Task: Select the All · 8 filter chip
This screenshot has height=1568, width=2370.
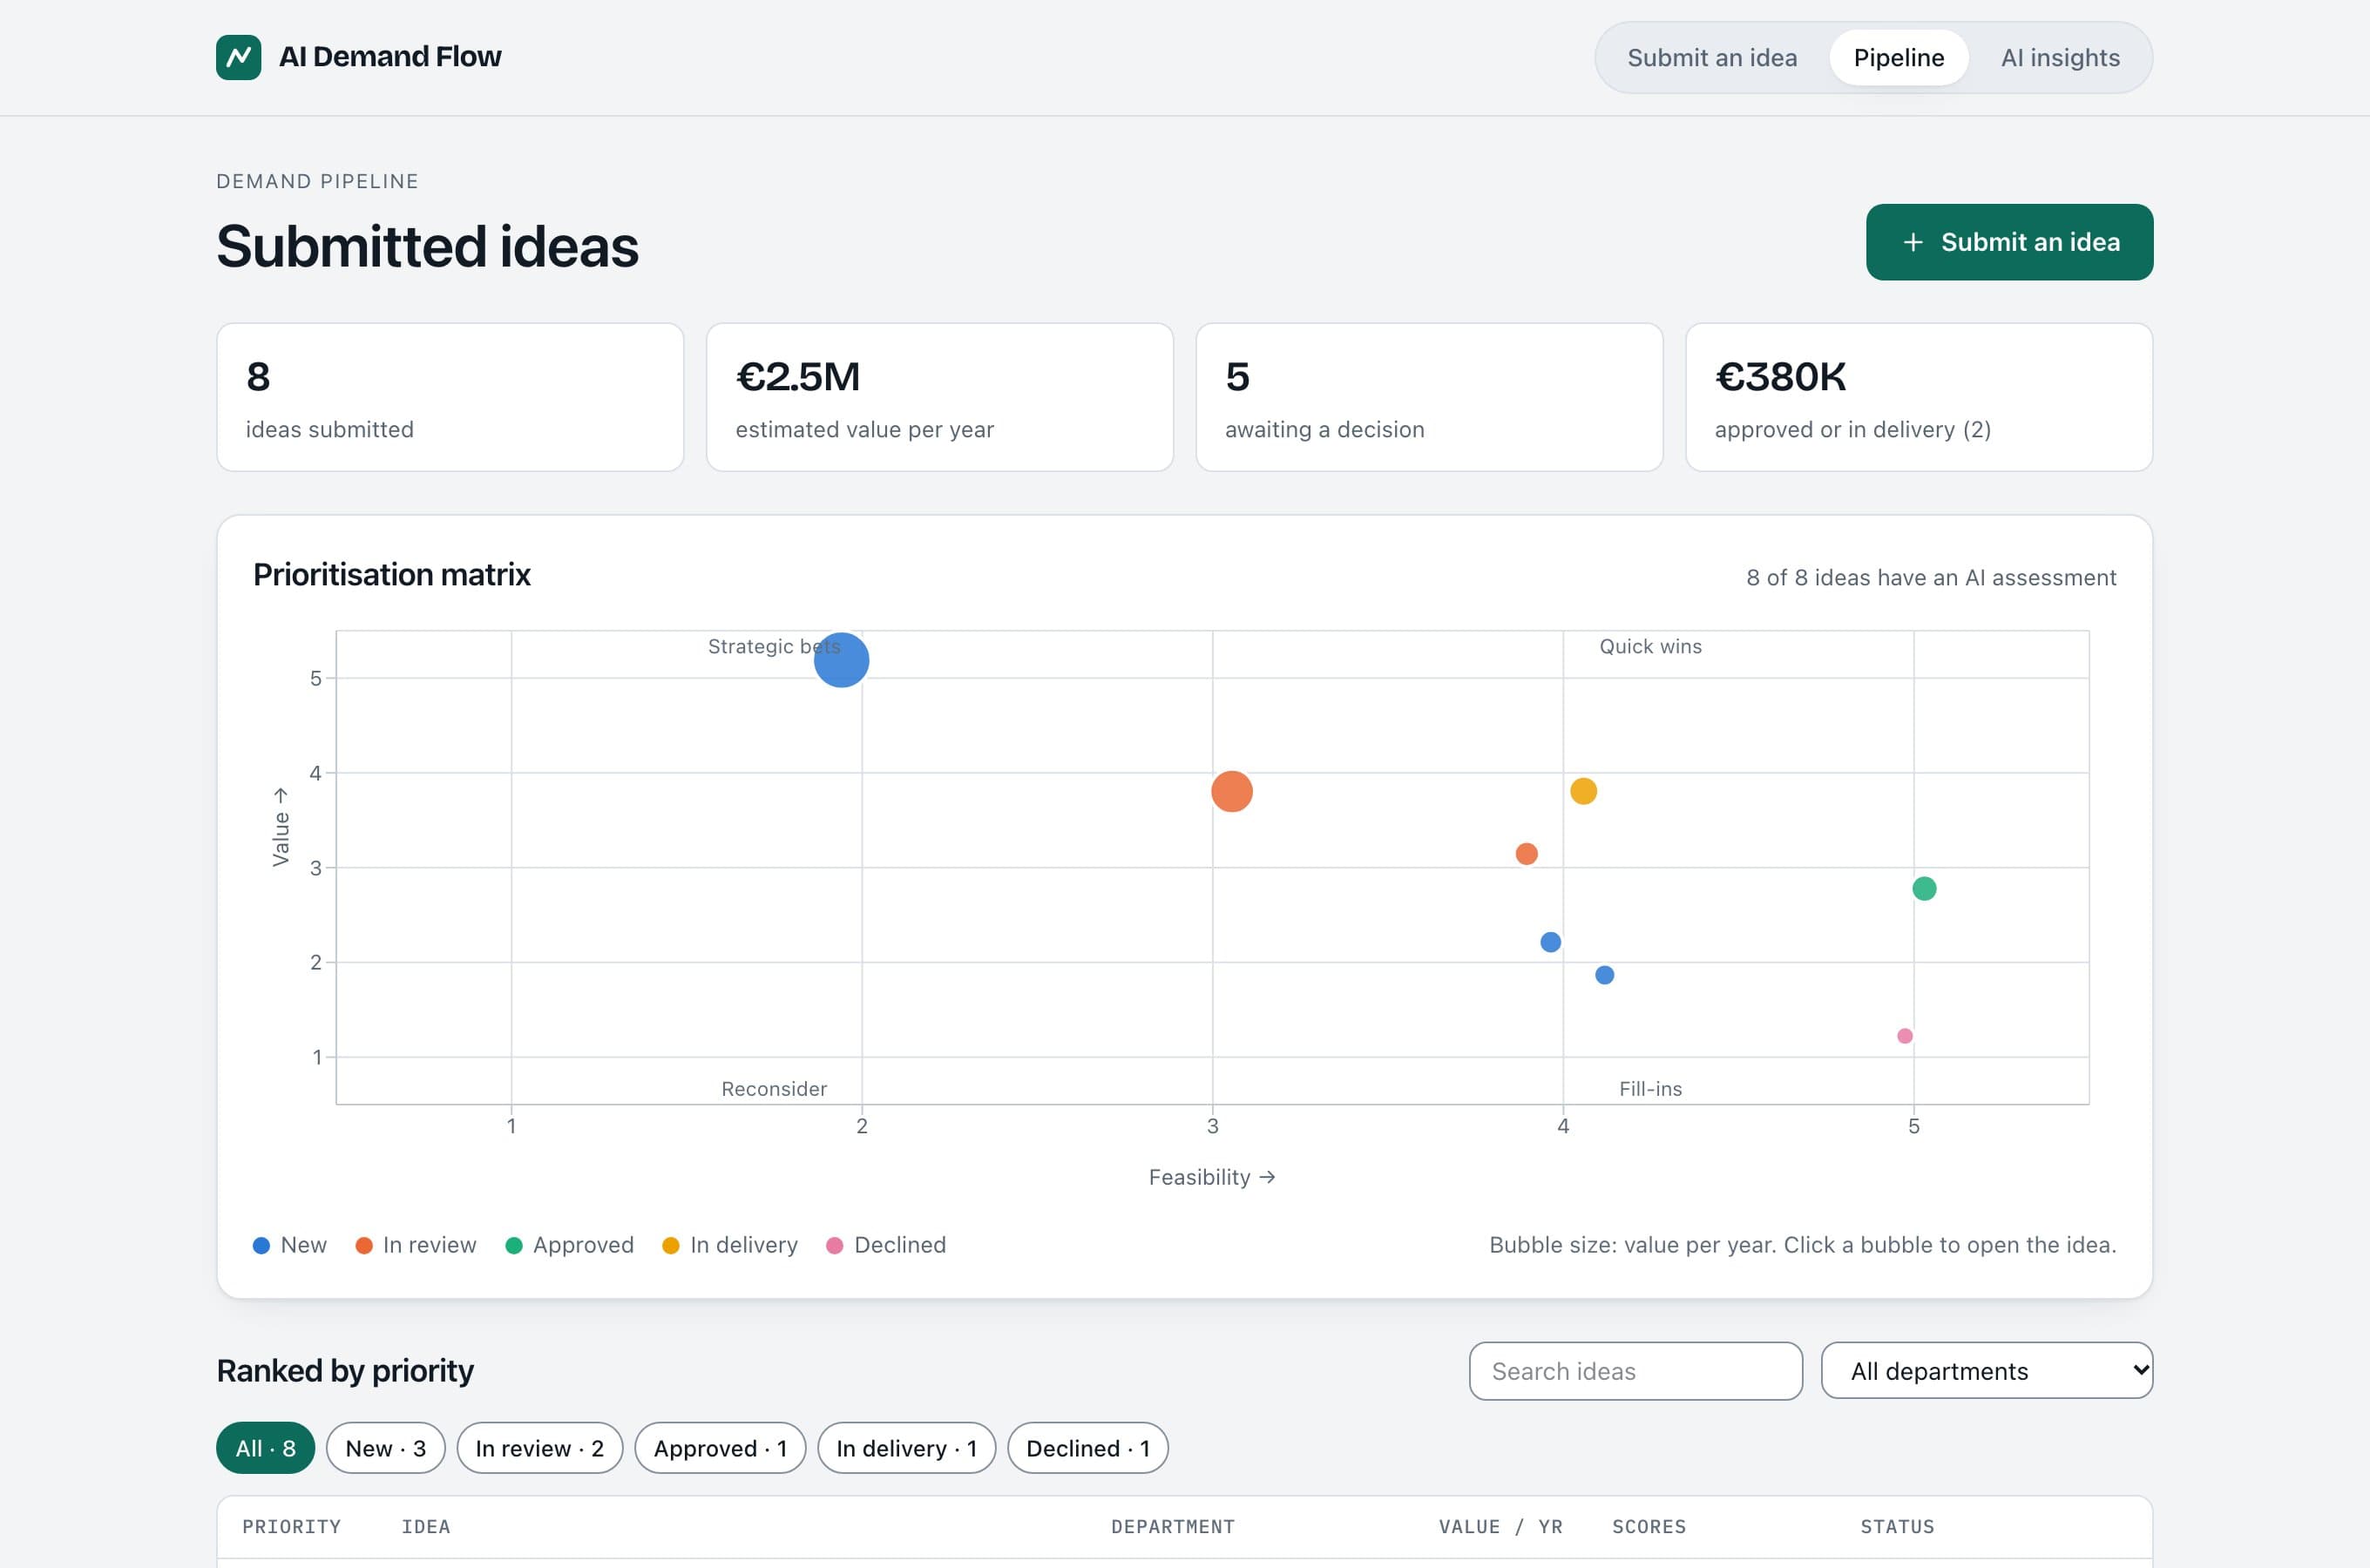Action: coord(265,1448)
